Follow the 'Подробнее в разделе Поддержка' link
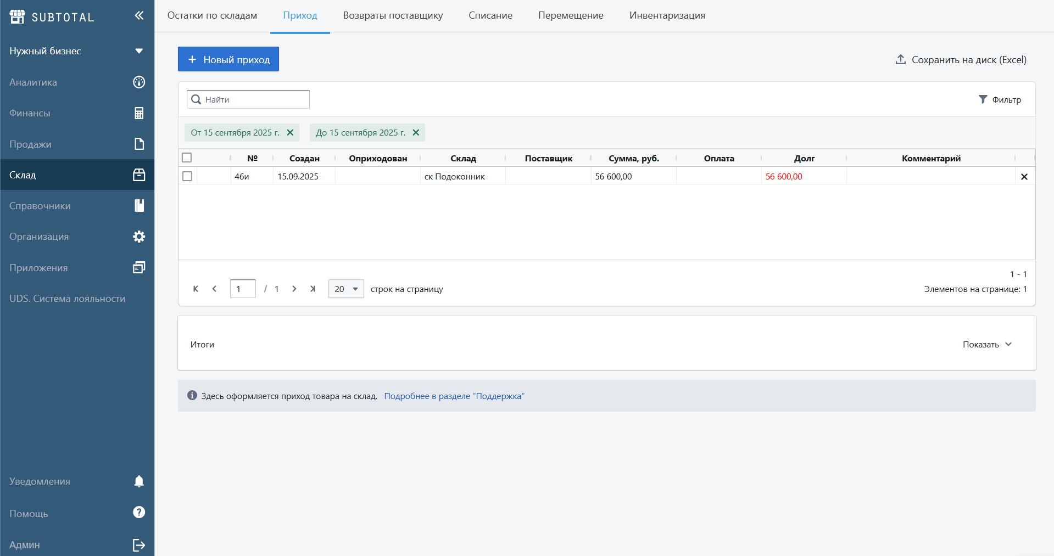Viewport: 1054px width, 556px height. [454, 396]
